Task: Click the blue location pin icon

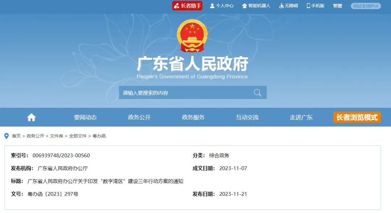Action: [x=7, y=136]
